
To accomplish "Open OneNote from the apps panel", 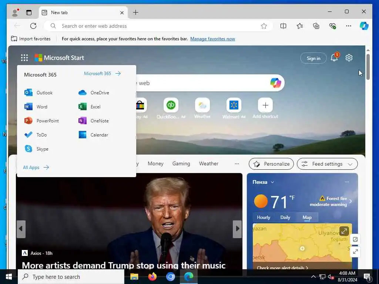I will click(93, 121).
